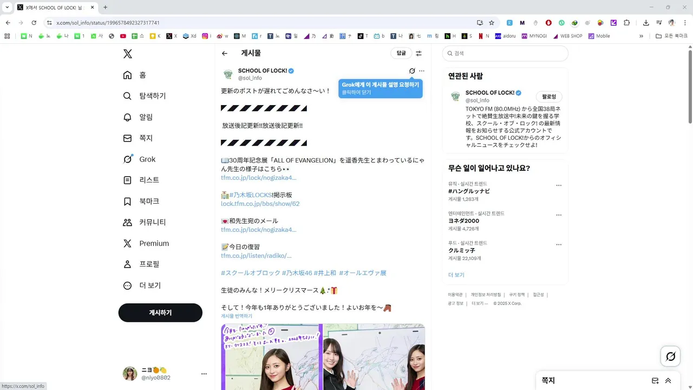693x390 pixels.
Task: Dismiss the Grok tooltip bubble
Action: pos(381,88)
